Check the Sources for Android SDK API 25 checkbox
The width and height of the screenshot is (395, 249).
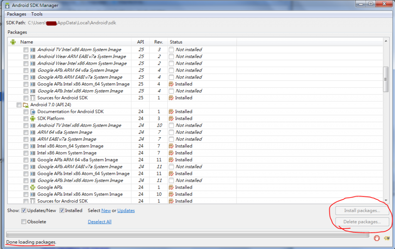tap(26, 98)
